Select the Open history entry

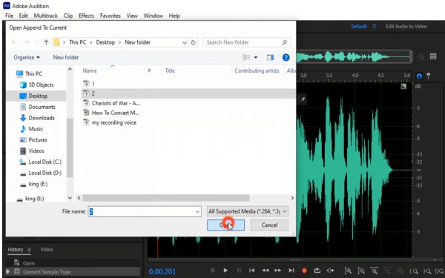[x=73, y=263]
